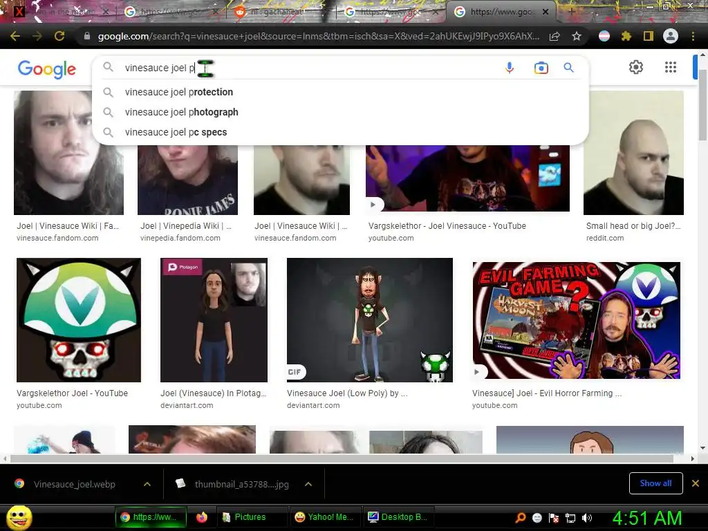The width and height of the screenshot is (708, 531).
Task: Open Google quick settings gear
Action: pos(636,67)
